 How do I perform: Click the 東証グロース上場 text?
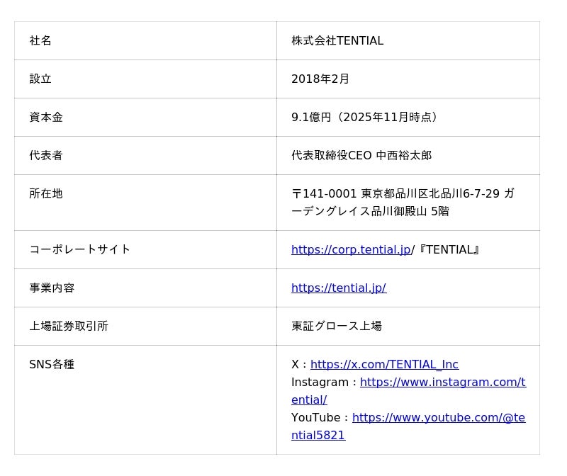pos(337,326)
